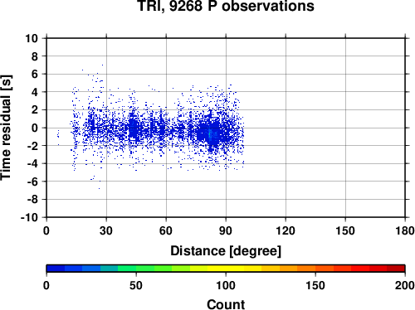Click the colorbar tick label 50
The width and height of the screenshot is (415, 310).
coord(136,285)
